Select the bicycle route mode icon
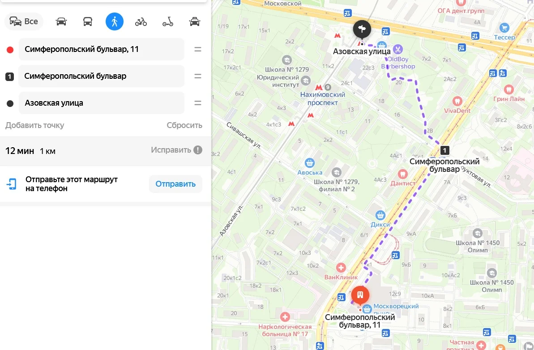Screen dimensions: 534x350 141,22
